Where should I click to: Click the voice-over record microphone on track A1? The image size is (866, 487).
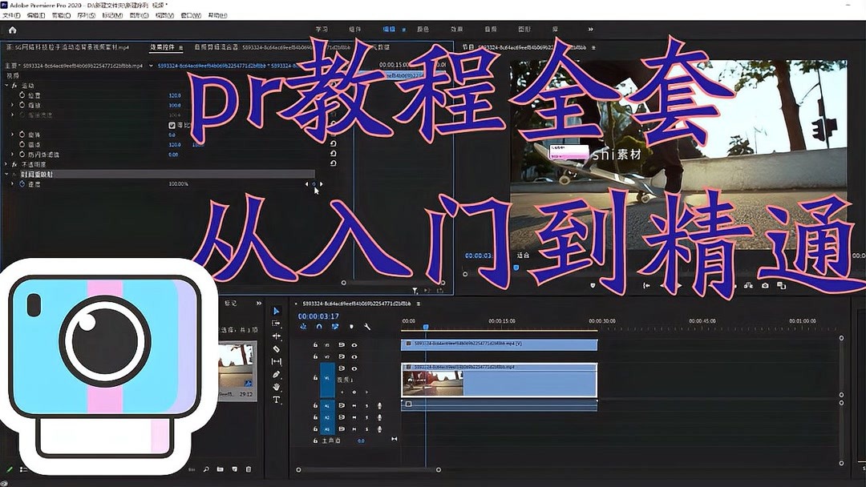pos(379,406)
